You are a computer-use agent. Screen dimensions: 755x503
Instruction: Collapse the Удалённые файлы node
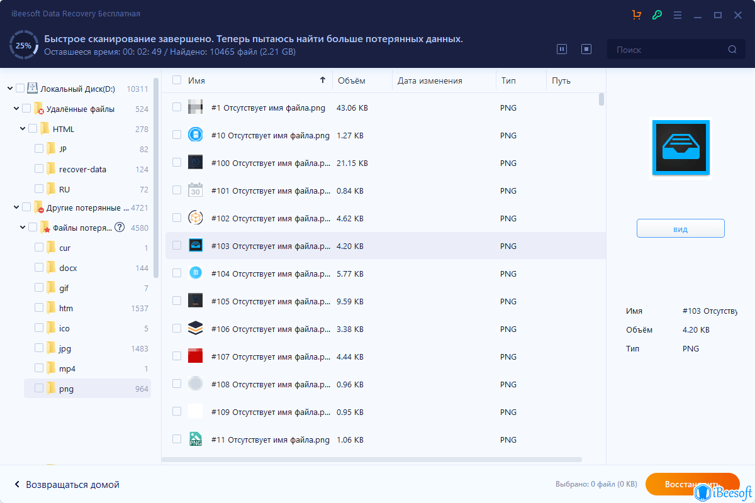[x=16, y=109]
